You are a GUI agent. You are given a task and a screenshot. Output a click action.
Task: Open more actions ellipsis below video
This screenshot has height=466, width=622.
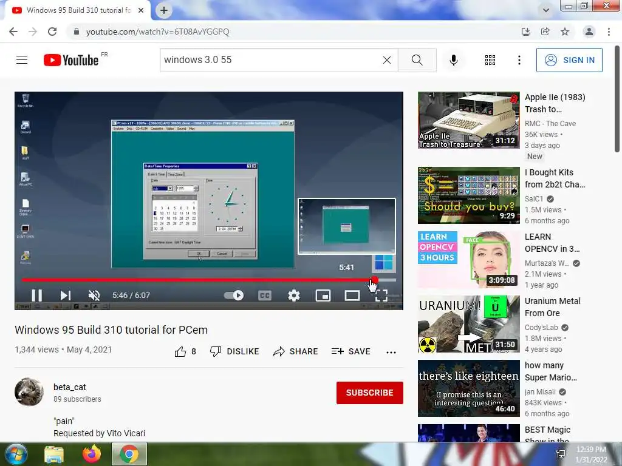click(x=391, y=352)
